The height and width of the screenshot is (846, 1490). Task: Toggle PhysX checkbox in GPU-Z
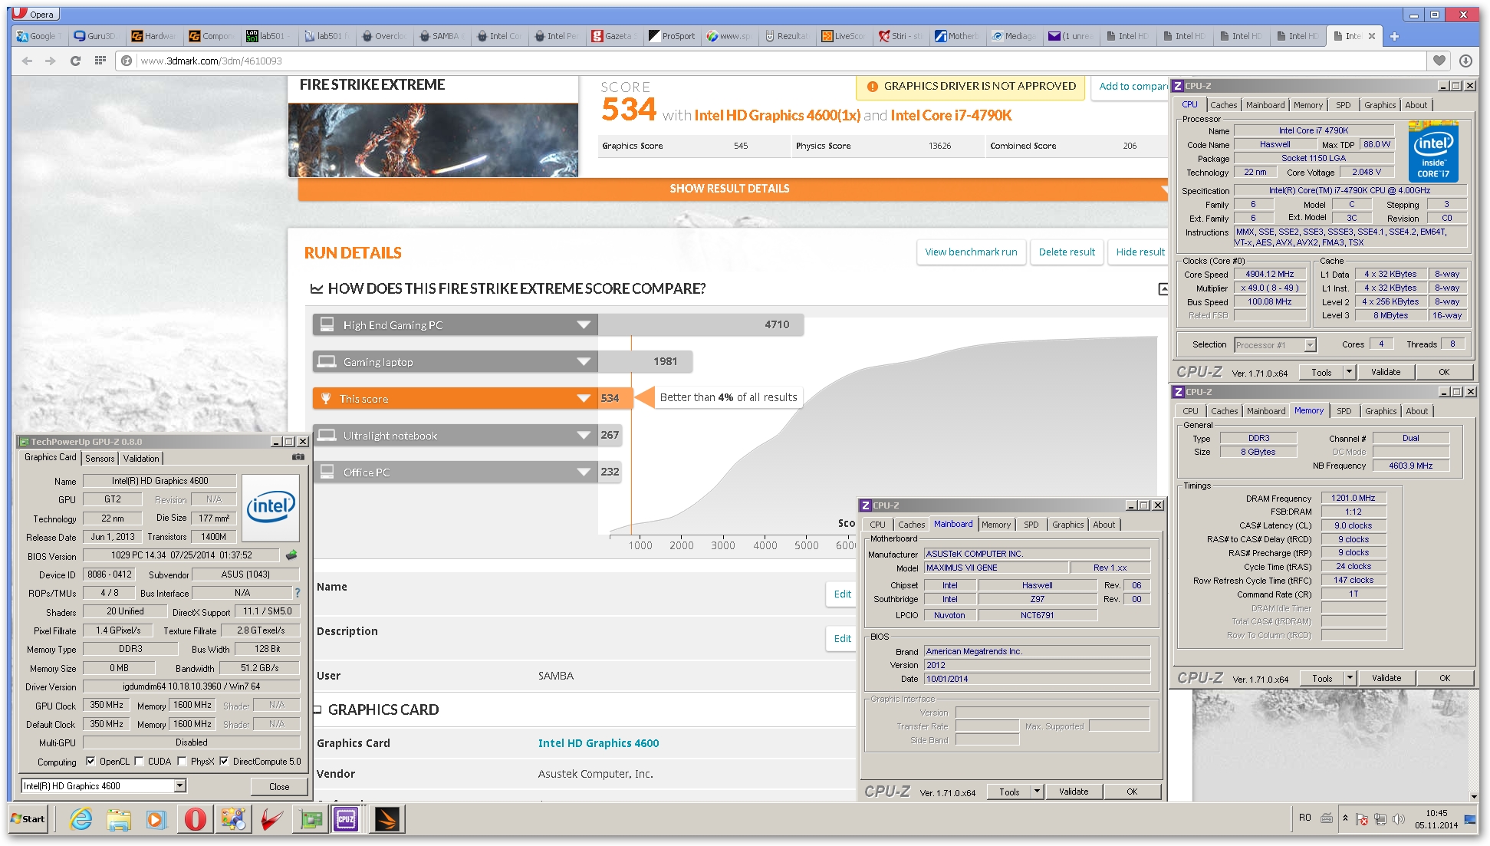coord(182,761)
